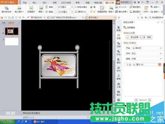Click the add slide plus button below thumbnails

tap(10, 113)
